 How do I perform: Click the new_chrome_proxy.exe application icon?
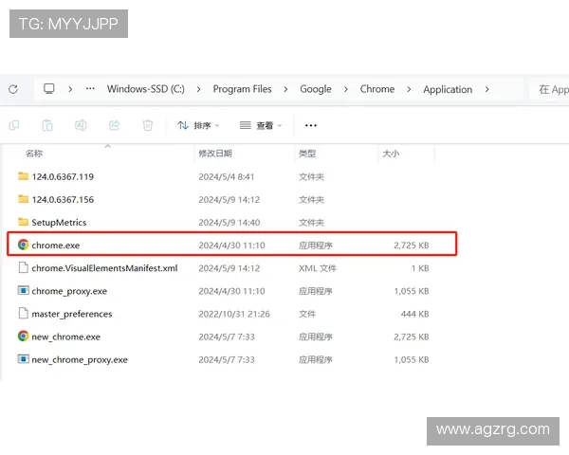point(23,359)
